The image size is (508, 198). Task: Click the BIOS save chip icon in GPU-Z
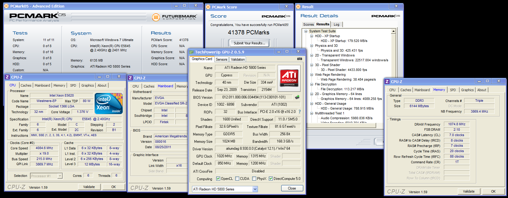tap(297, 97)
